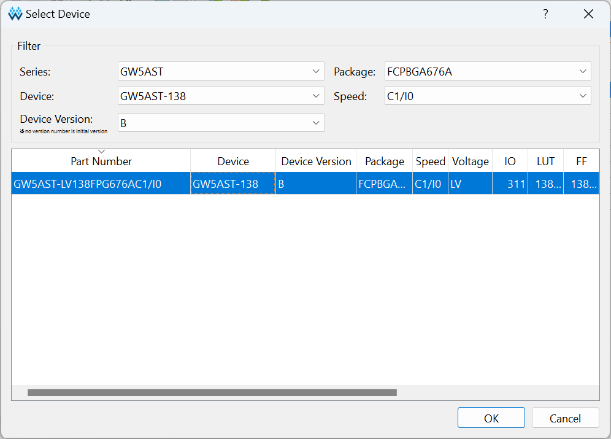Viewport: 611px width, 439px height.
Task: Sort by the Device column header
Action: coord(233,161)
